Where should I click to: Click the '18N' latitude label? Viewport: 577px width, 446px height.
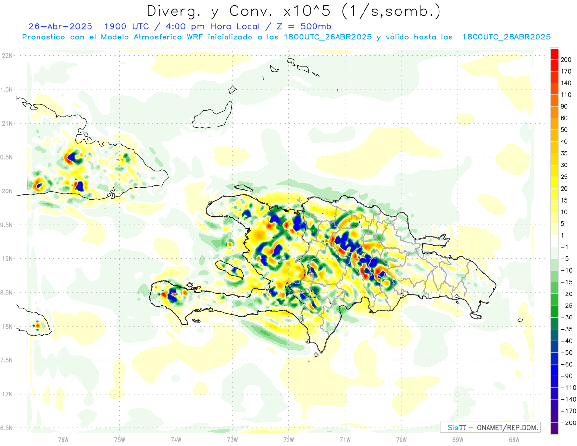7,326
